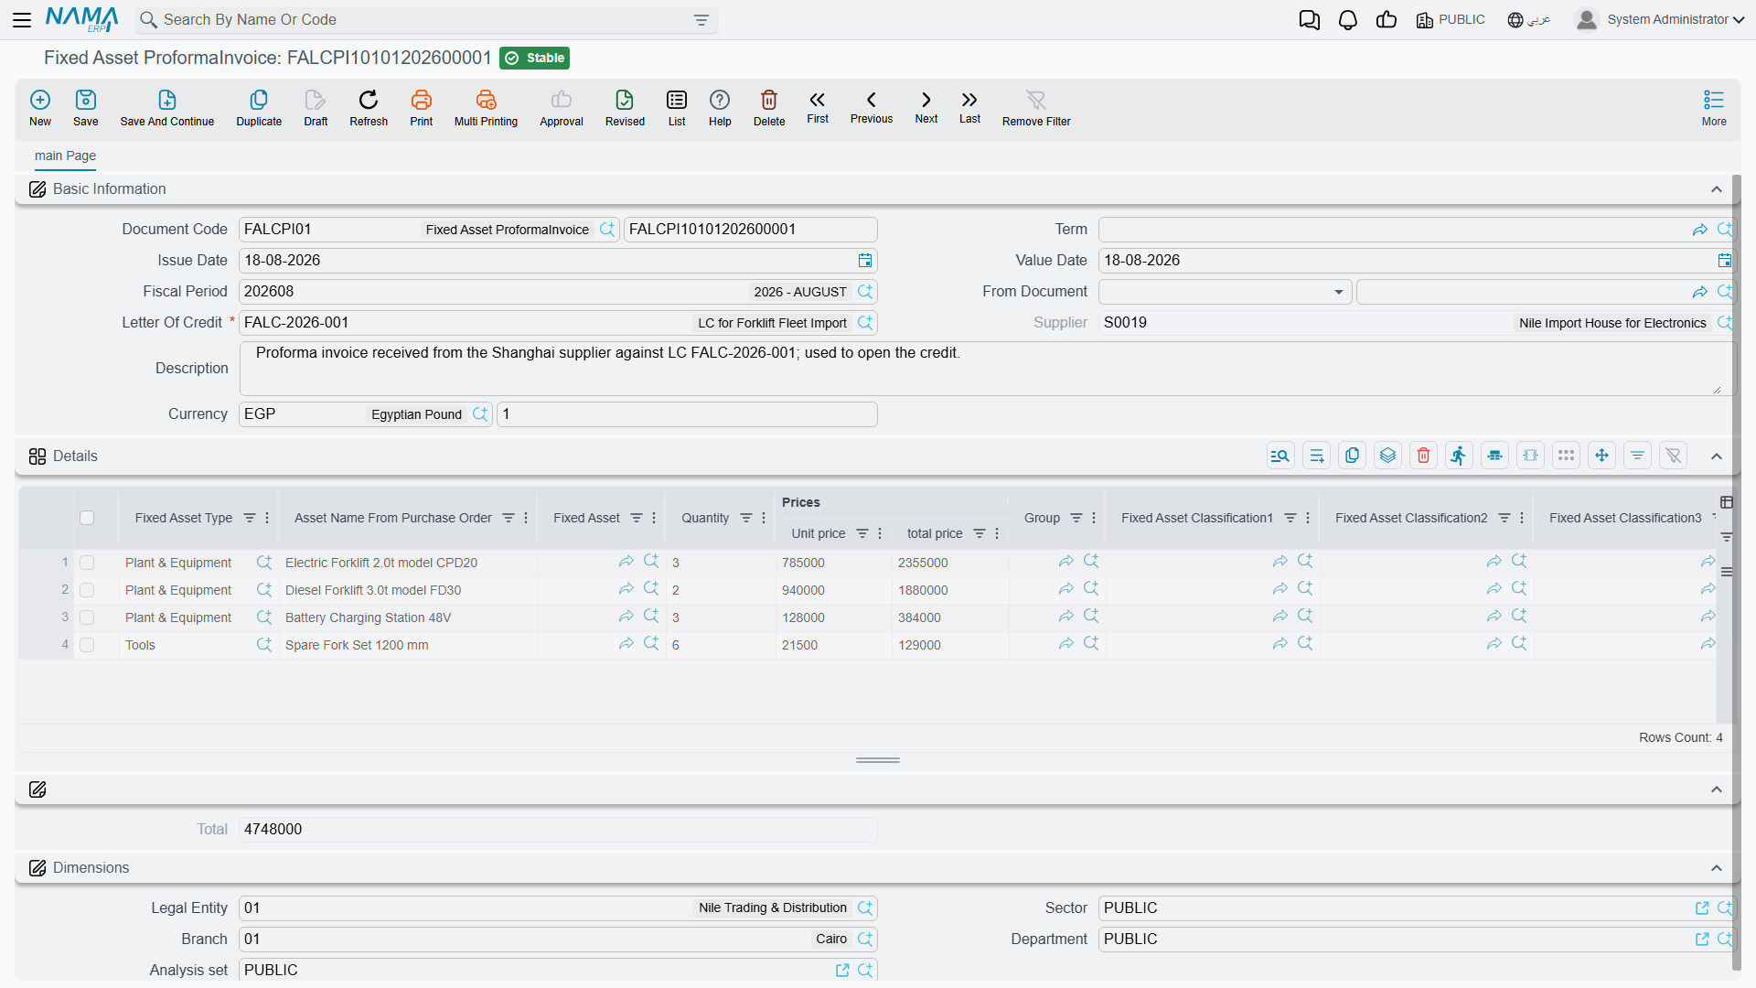Image resolution: width=1756 pixels, height=988 pixels.
Task: Open Quantity column options menu
Action: click(764, 518)
